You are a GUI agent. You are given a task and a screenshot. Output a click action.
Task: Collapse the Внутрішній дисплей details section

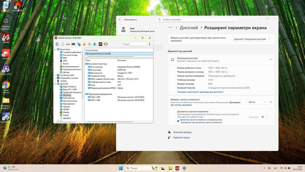[271, 60]
